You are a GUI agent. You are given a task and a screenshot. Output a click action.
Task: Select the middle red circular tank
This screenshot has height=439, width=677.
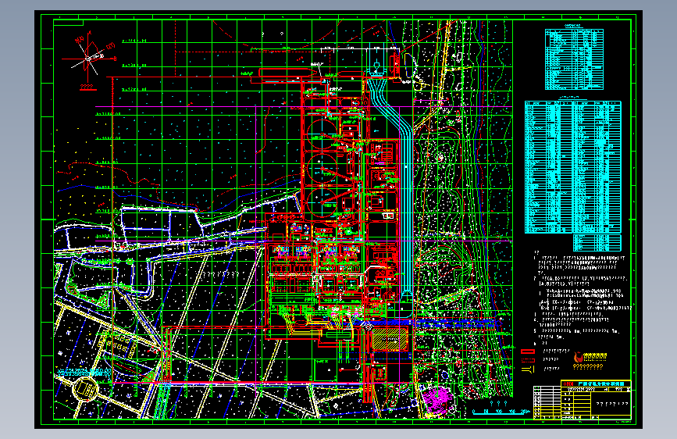[322, 169]
